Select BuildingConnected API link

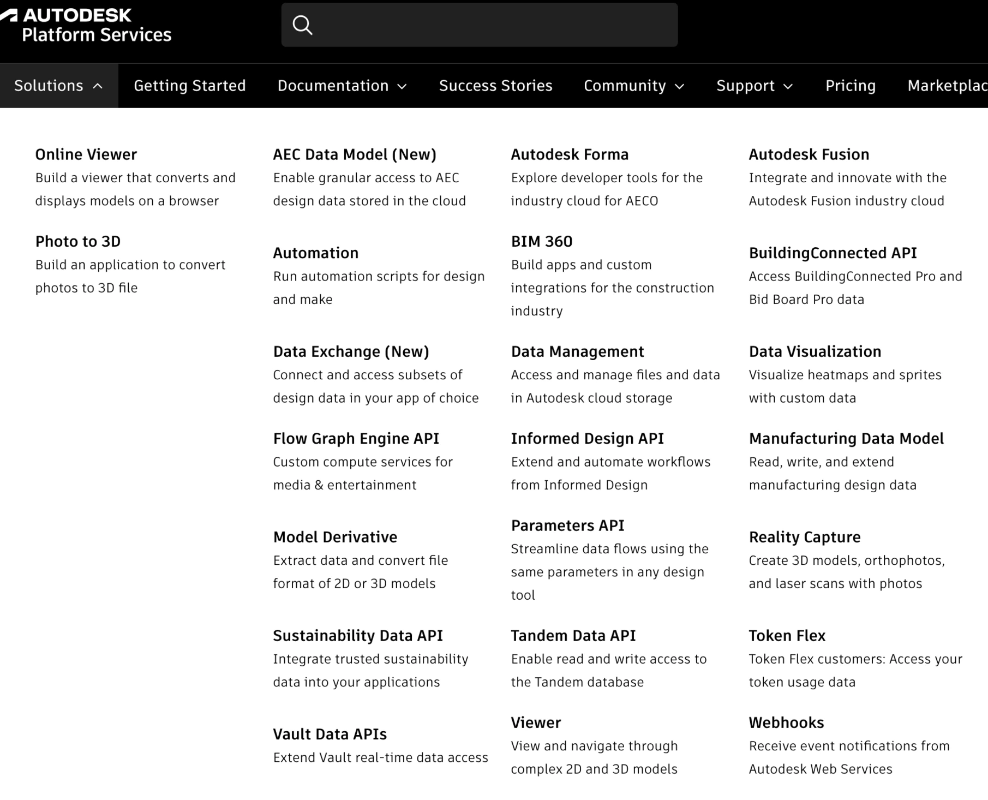point(833,253)
